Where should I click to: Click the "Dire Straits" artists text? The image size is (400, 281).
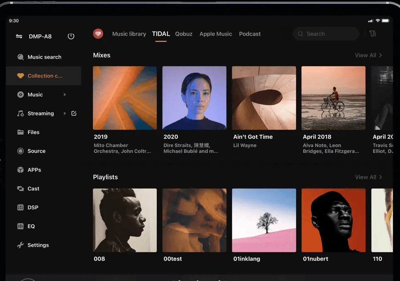coord(191,148)
